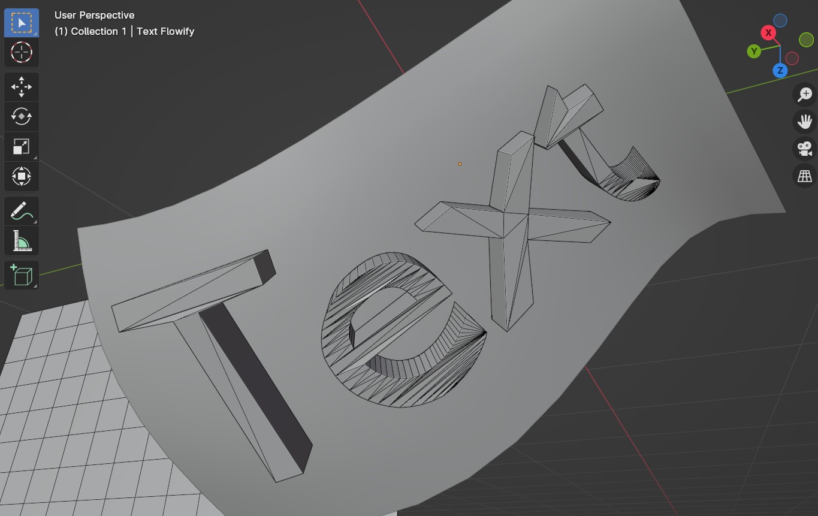Select the Add Cube tool

22,276
